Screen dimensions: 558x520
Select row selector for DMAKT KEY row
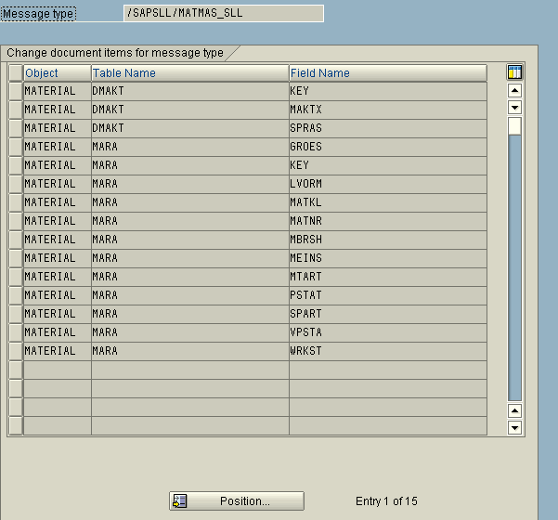(16, 91)
